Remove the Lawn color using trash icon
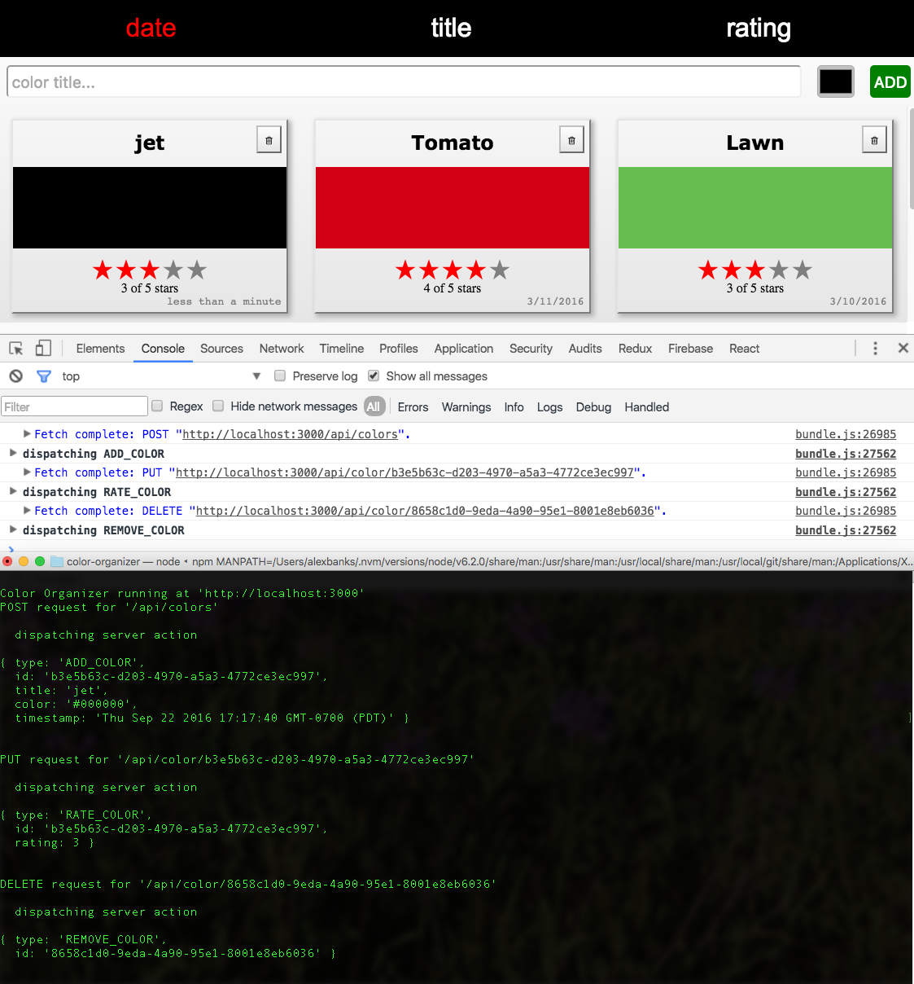The height and width of the screenshot is (984, 914). click(874, 140)
